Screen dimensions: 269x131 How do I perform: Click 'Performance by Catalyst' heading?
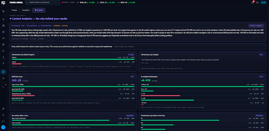(x=150, y=55)
